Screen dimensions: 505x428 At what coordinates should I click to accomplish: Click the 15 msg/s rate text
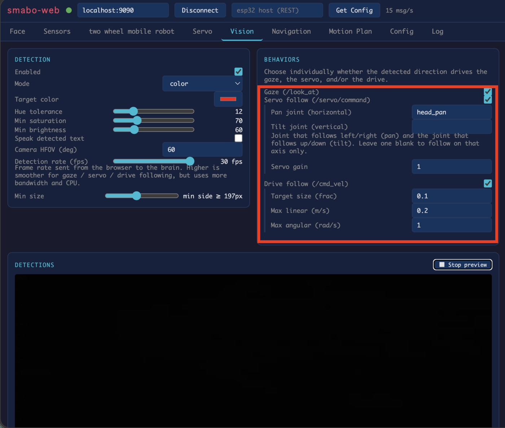tap(399, 10)
